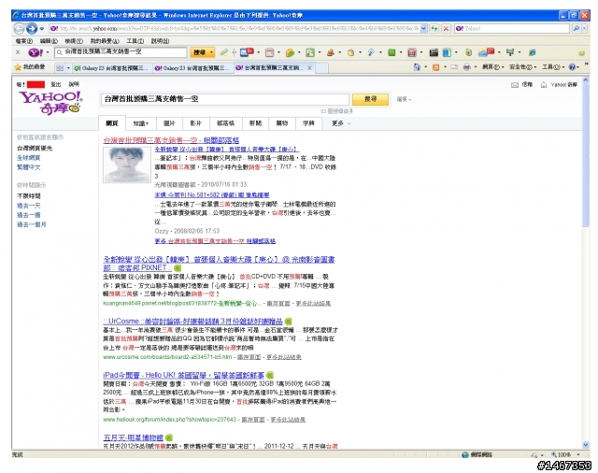The width and height of the screenshot is (598, 473).
Task: Open dropdown arrow beside Yahoo toolbar Y! logo
Action: (48, 52)
